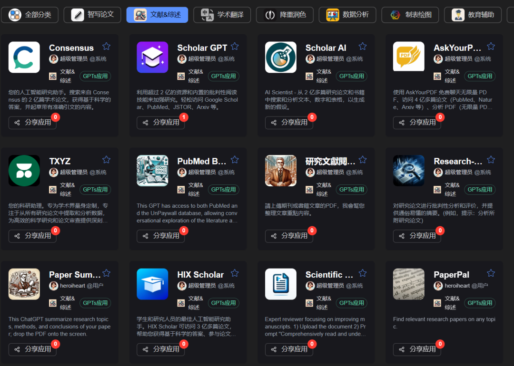This screenshot has height=366, width=514.
Task: Click the heroiheart avatar under PaperPal
Action: coord(438,286)
